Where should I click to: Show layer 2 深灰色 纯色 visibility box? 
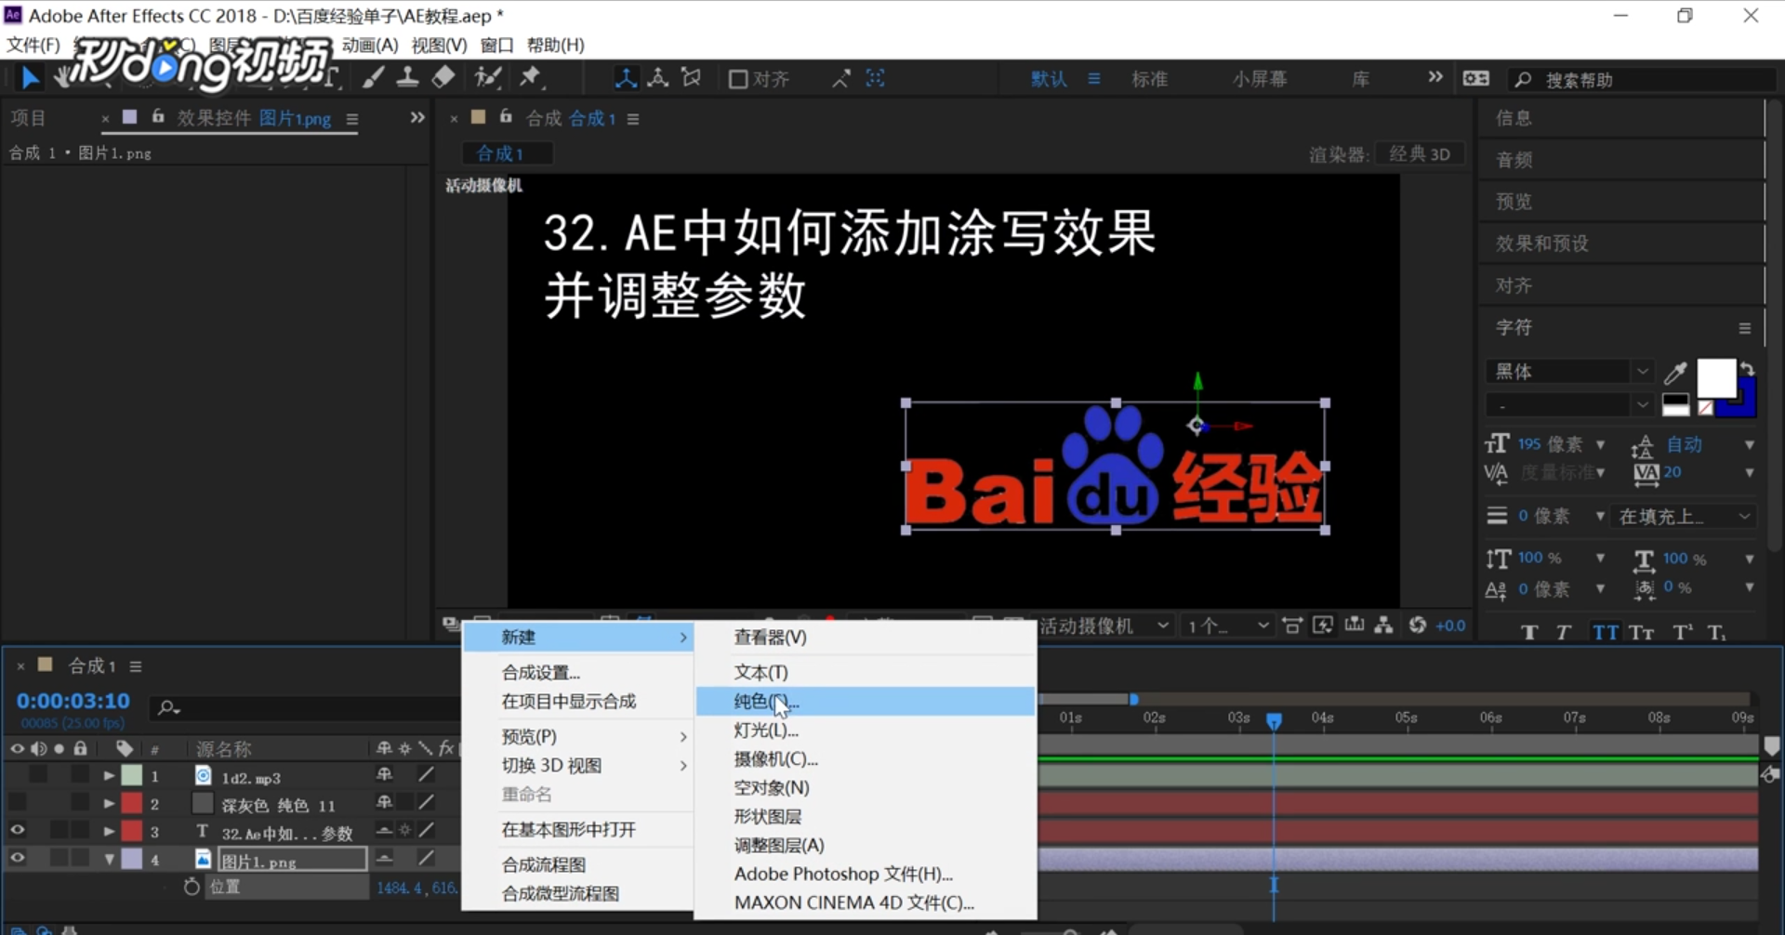pyautogui.click(x=17, y=802)
